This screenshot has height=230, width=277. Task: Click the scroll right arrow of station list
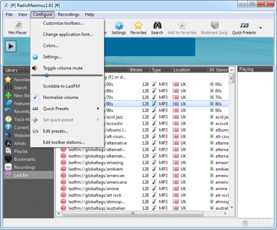click(225, 213)
